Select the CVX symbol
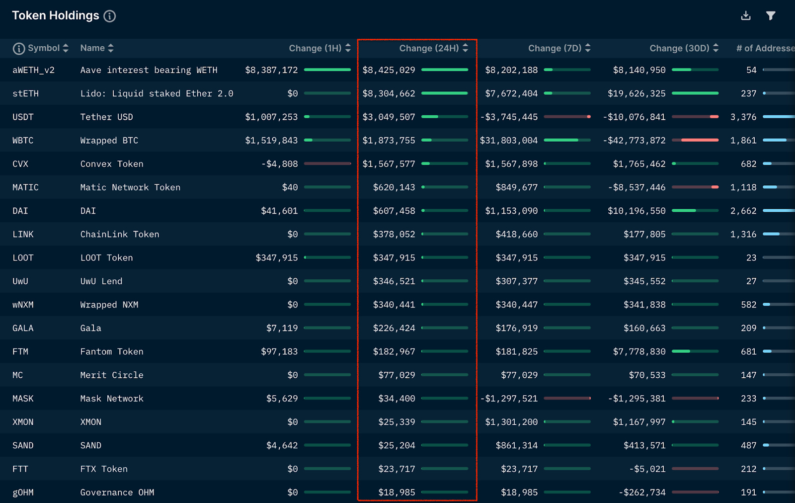This screenshot has width=795, height=503. coord(20,164)
